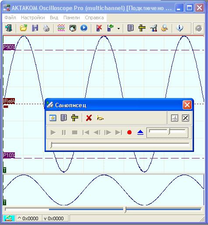Image resolution: width=208 pixels, height=225 pixels.
Task: Click the blue eject button in recorder
Action: 140,133
